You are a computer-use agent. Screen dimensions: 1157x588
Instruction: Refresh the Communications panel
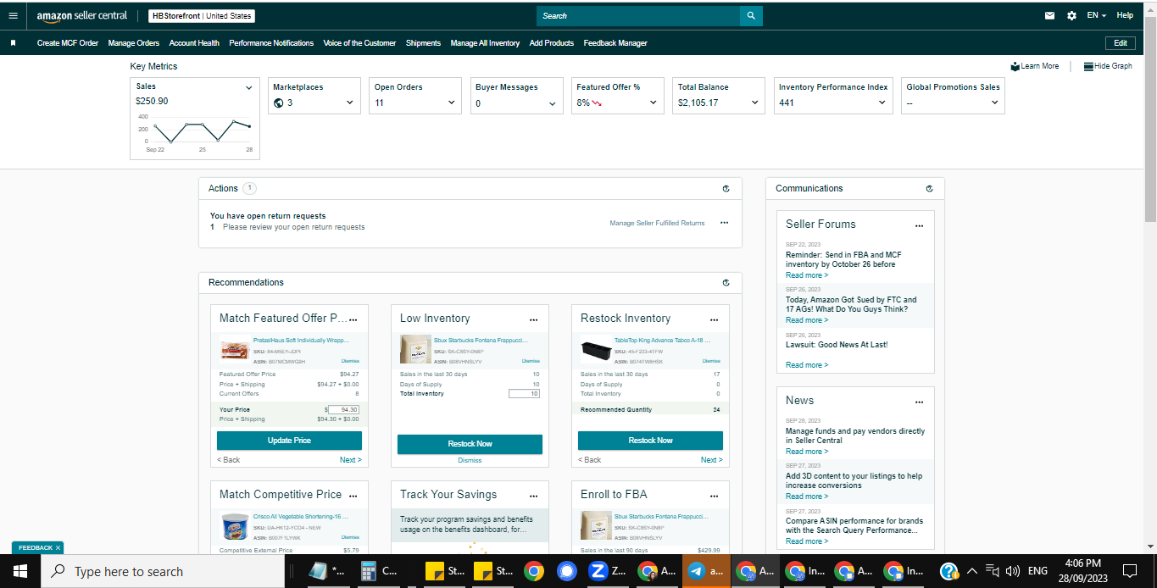[930, 189]
